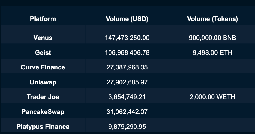Select the Platypus Finance row label
Image resolution: width=255 pixels, height=134 pixels.
pyautogui.click(x=43, y=127)
